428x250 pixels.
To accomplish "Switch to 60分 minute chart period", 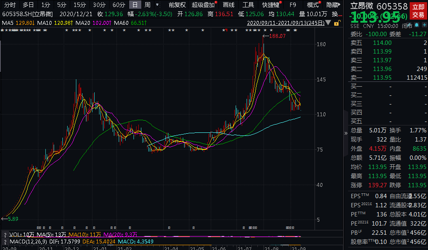I will click(118, 5).
